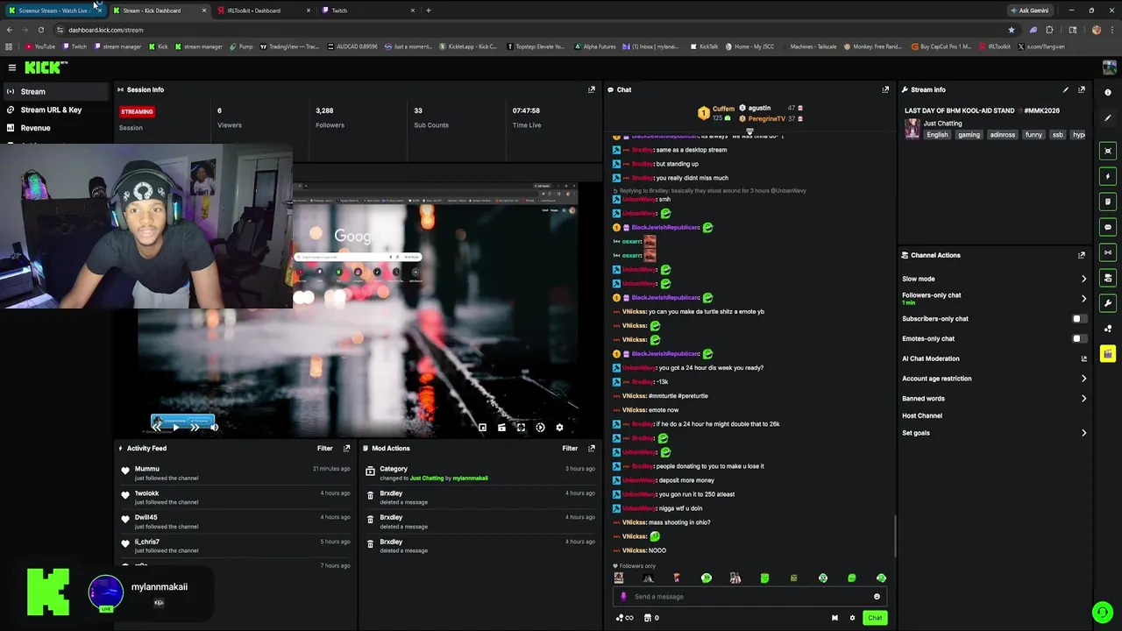This screenshot has height=631, width=1122.
Task: Open the Kick hamburger menu
Action: [12, 67]
